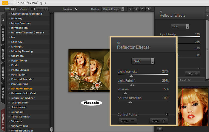Open the Modes dropdown showing Original Image

113,9
